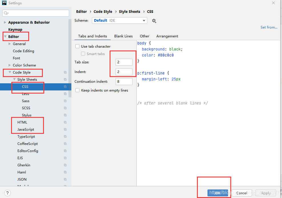Click the OK button
Screen dimensions: 282x198
point(217,193)
